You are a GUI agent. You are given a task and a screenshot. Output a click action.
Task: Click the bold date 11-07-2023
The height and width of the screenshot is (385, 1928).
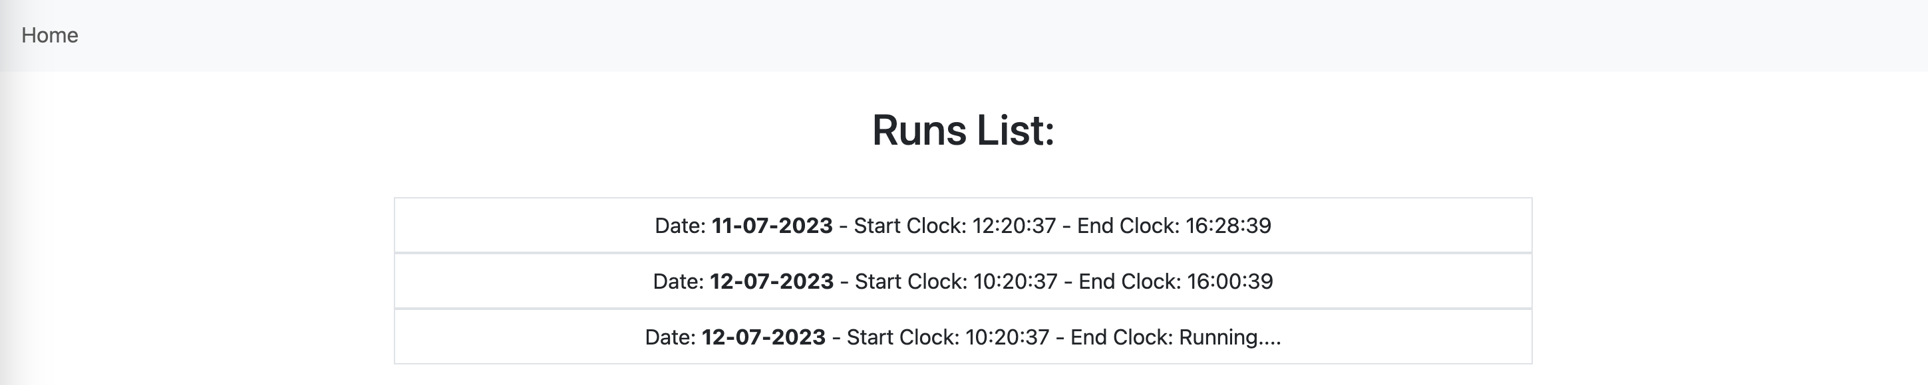click(x=772, y=225)
